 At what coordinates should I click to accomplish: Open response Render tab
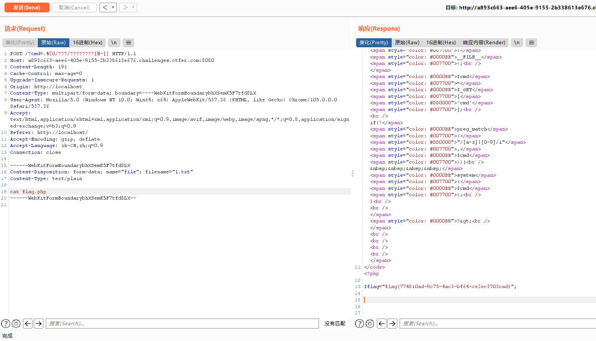point(484,43)
